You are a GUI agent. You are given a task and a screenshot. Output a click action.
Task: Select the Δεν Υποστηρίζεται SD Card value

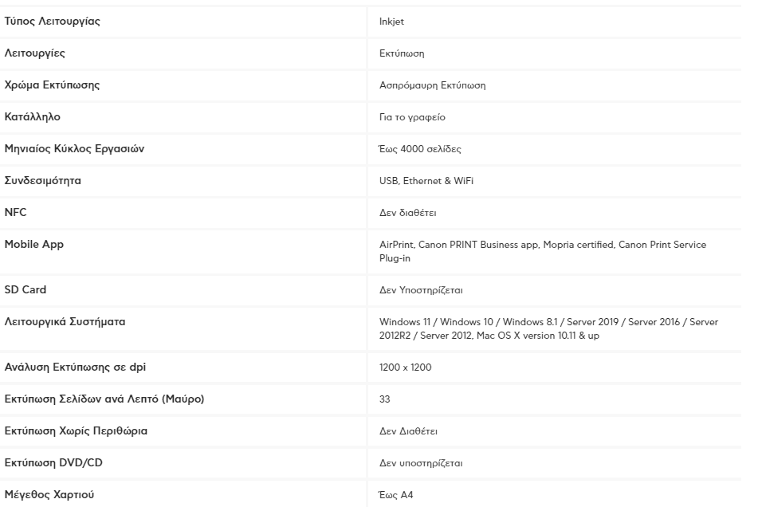(x=421, y=290)
